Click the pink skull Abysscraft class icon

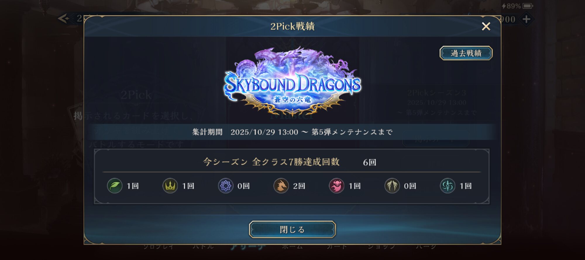337,186
